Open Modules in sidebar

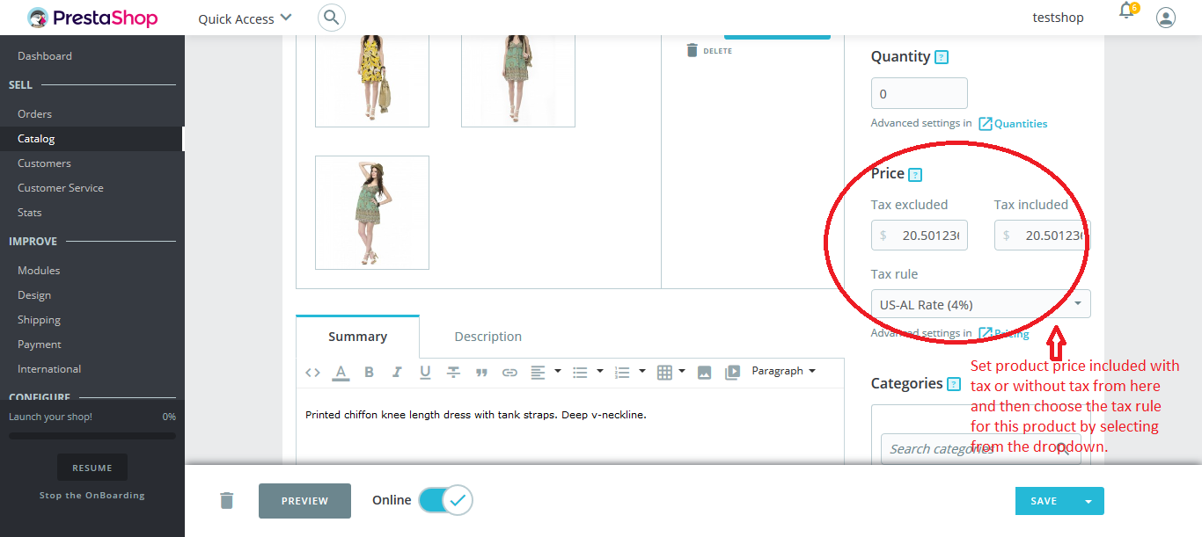[39, 271]
